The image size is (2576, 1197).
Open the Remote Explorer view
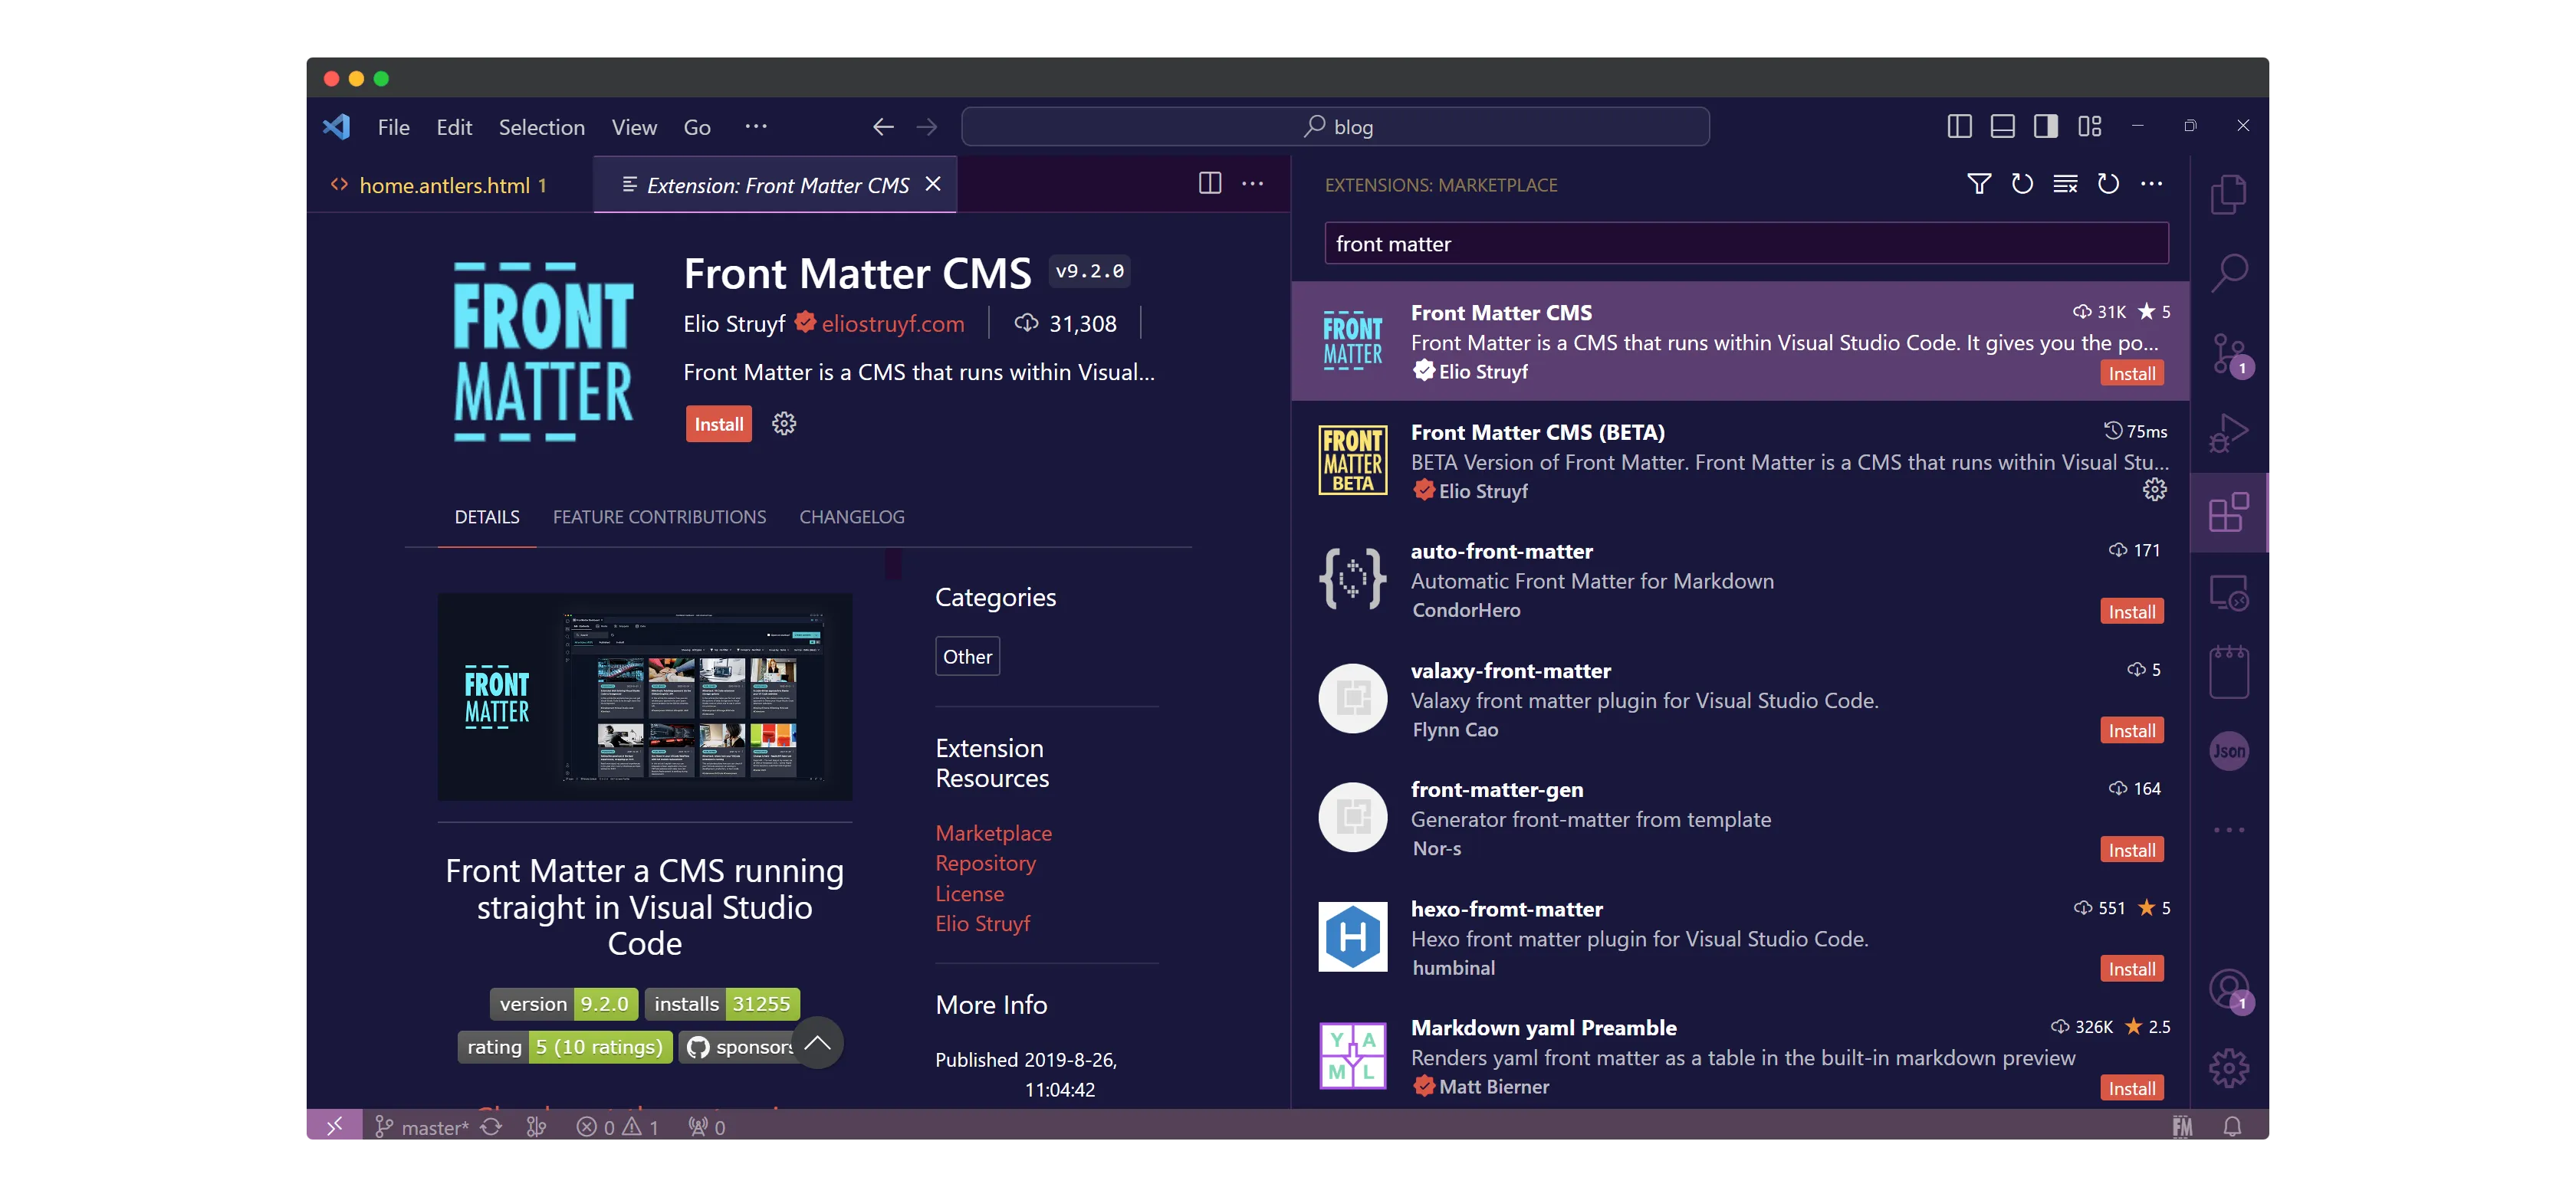2228,592
